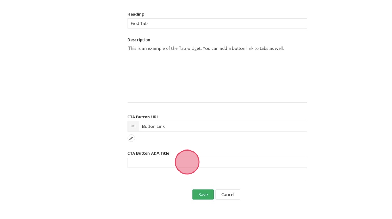This screenshot has width=392, height=219.
Task: Click 'This is an example' in Description
Action: pyautogui.click(x=147, y=48)
